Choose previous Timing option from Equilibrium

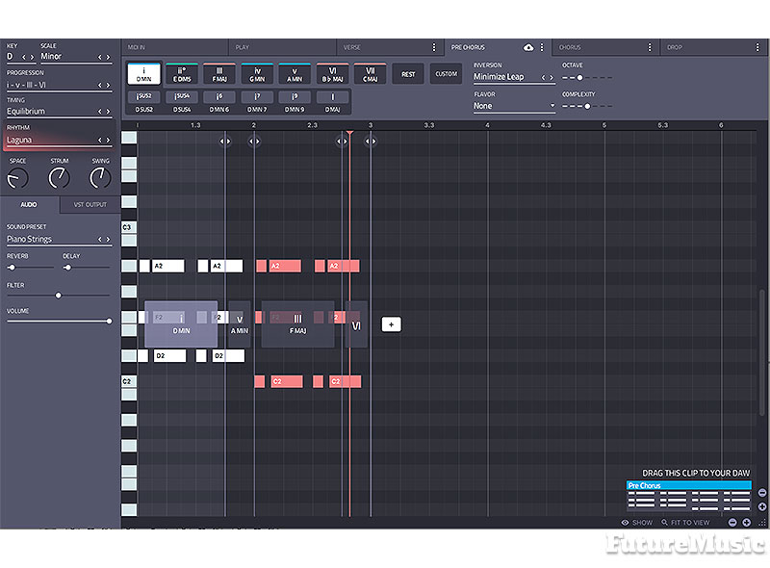point(100,112)
